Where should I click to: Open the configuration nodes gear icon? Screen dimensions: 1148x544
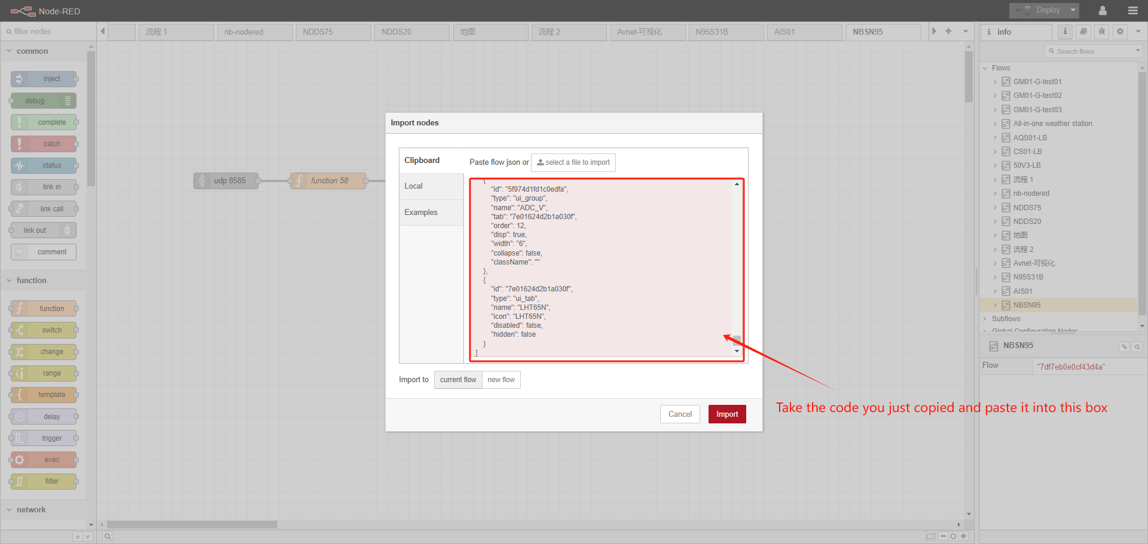tap(1120, 32)
